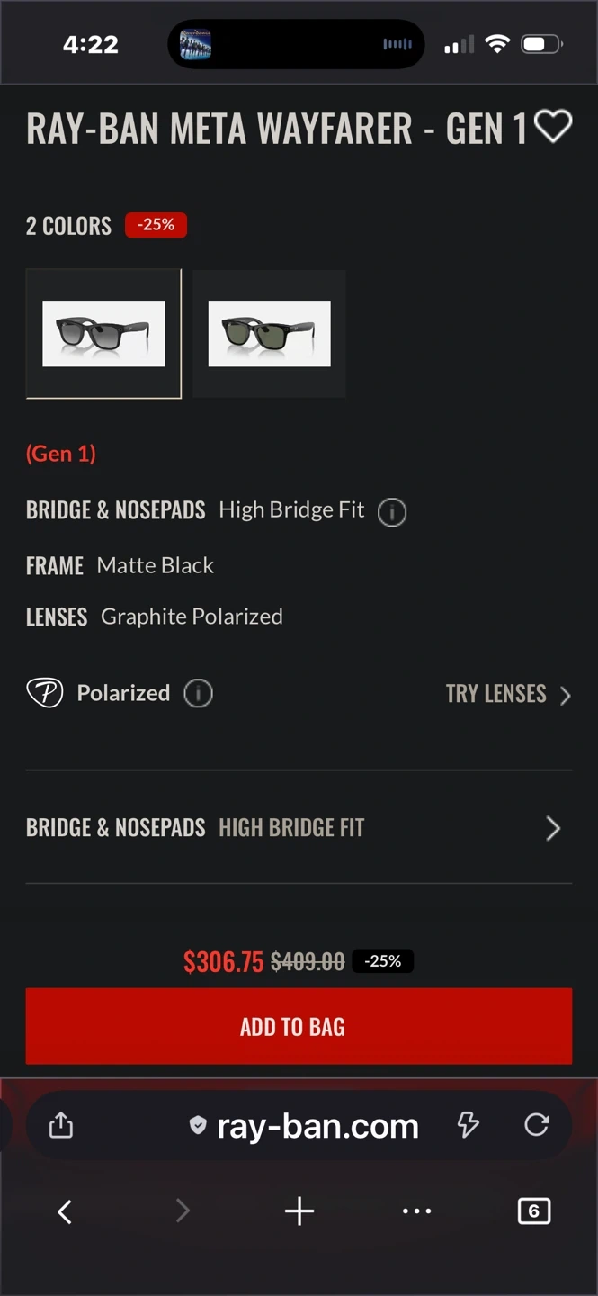
Task: Reload the ray-ban.com page
Action: tap(537, 1125)
